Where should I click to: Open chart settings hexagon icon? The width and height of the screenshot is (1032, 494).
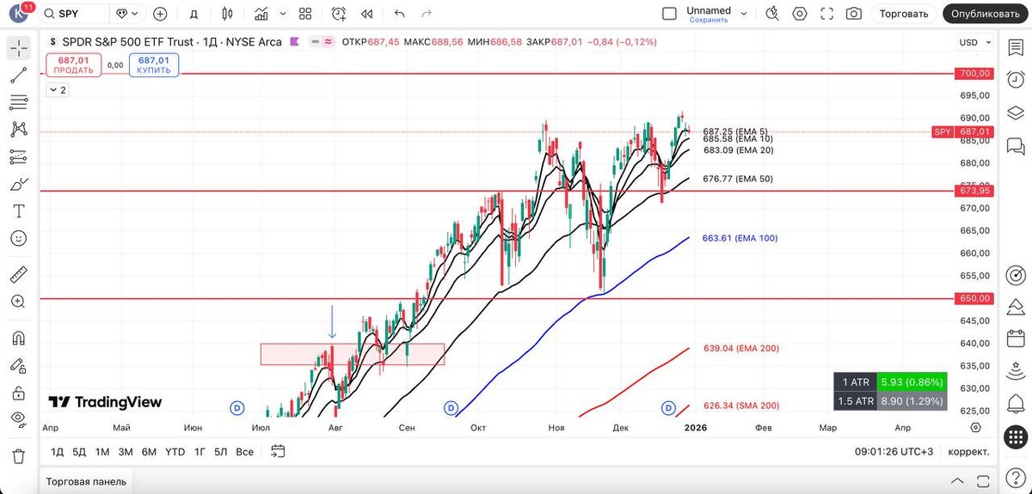coord(800,14)
